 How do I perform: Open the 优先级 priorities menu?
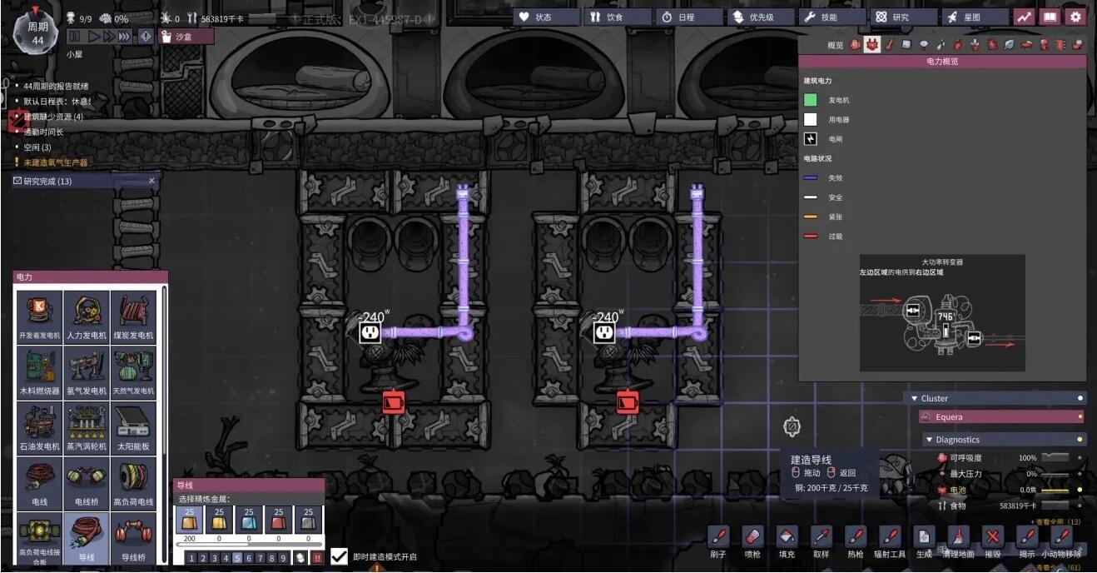tap(761, 17)
